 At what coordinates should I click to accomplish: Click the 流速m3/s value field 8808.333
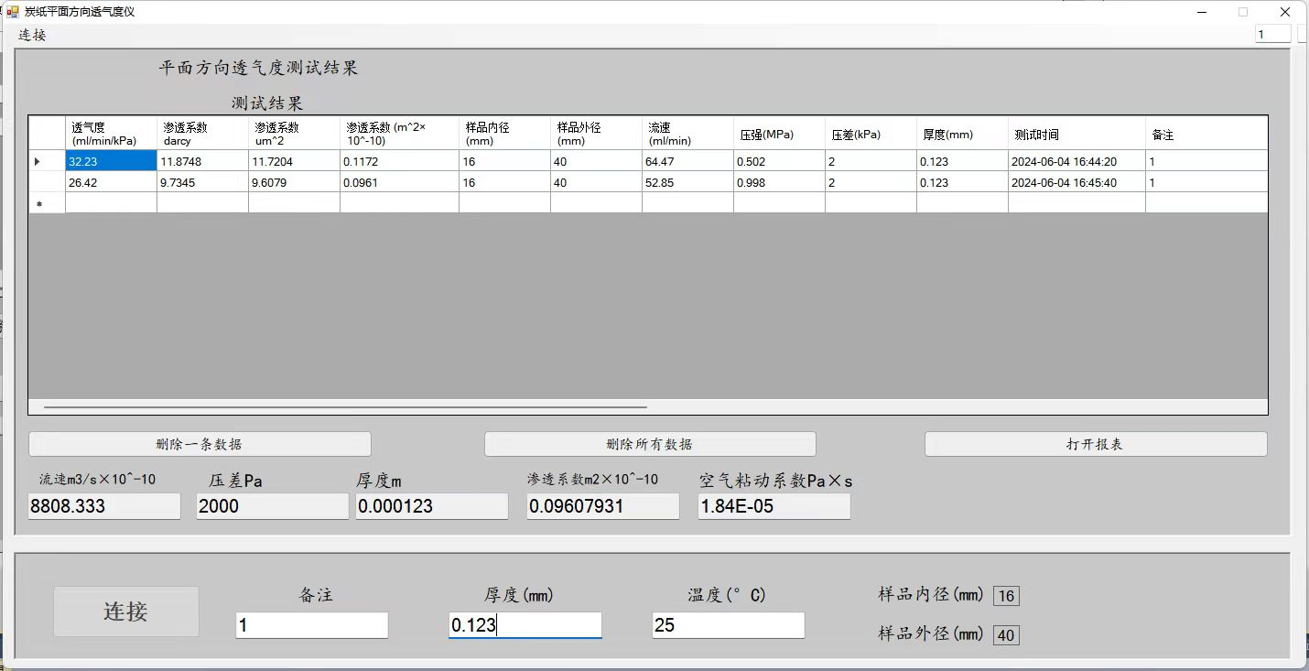pyautogui.click(x=103, y=506)
